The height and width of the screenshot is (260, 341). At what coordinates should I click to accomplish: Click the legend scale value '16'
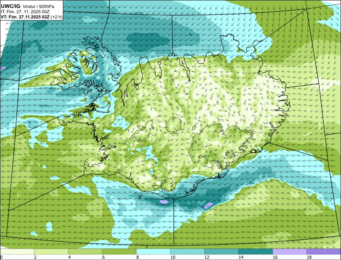pos(275,257)
